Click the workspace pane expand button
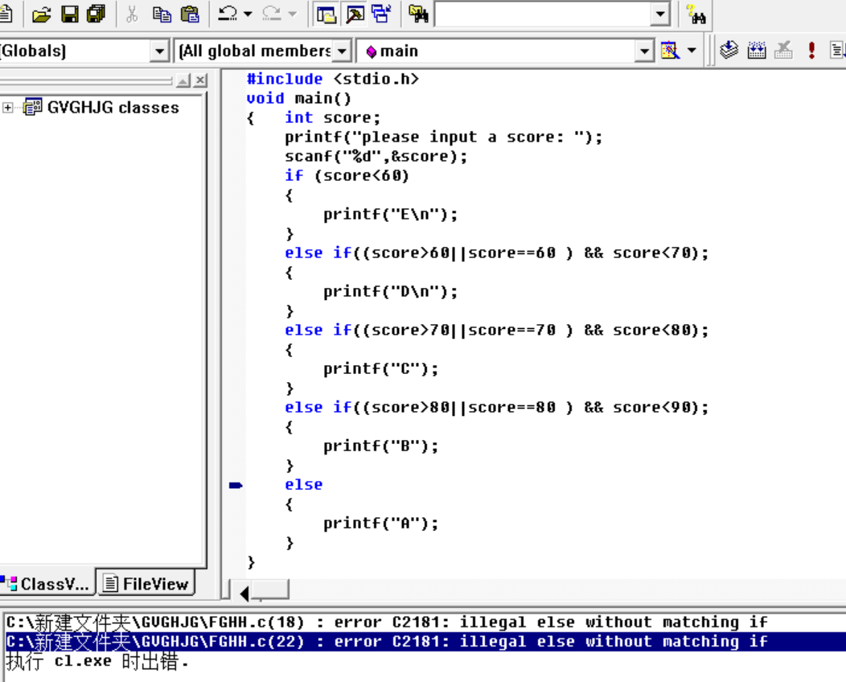The image size is (846, 682). [x=183, y=80]
